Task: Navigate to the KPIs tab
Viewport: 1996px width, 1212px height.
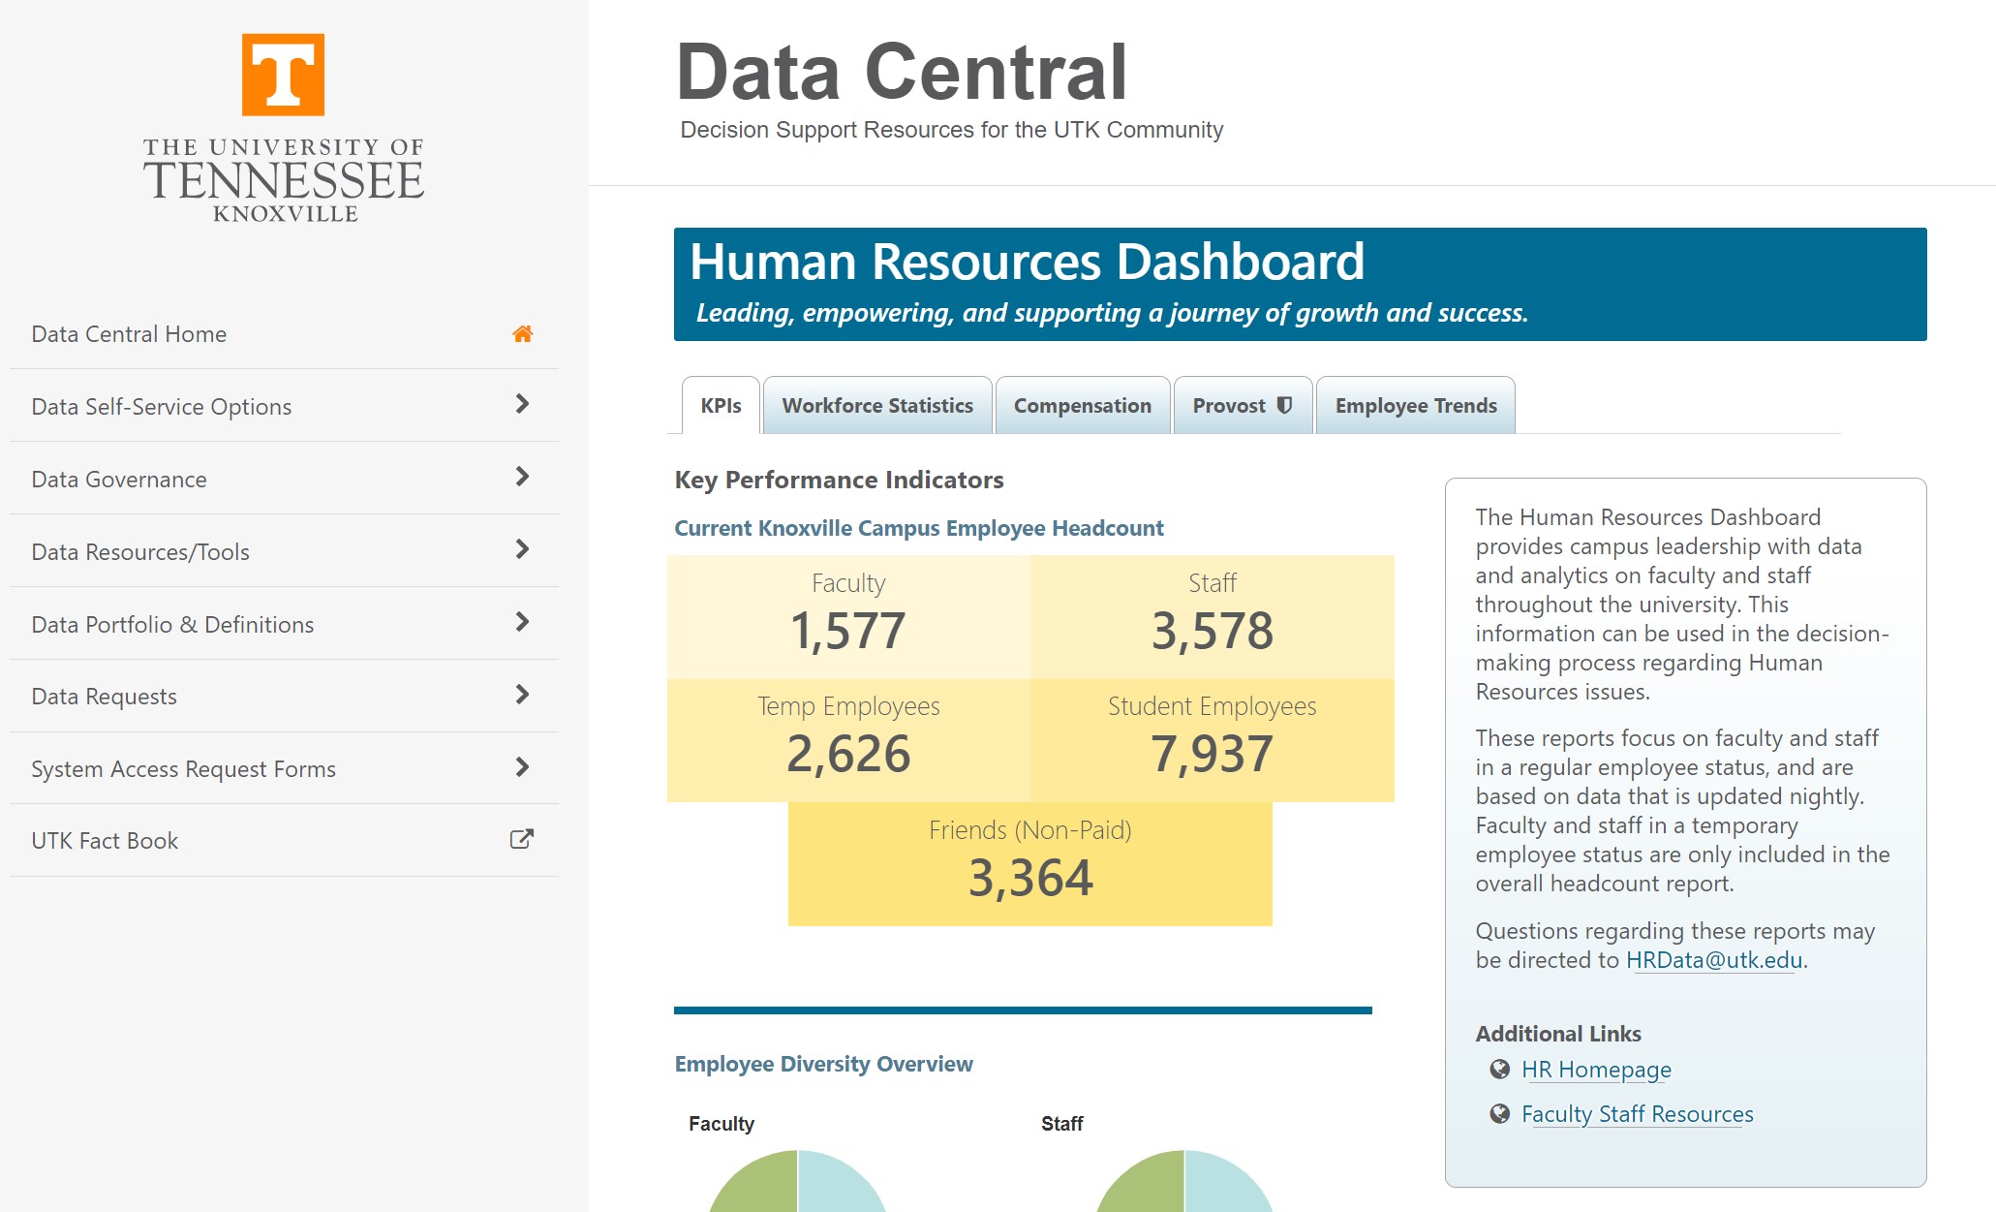Action: click(717, 405)
